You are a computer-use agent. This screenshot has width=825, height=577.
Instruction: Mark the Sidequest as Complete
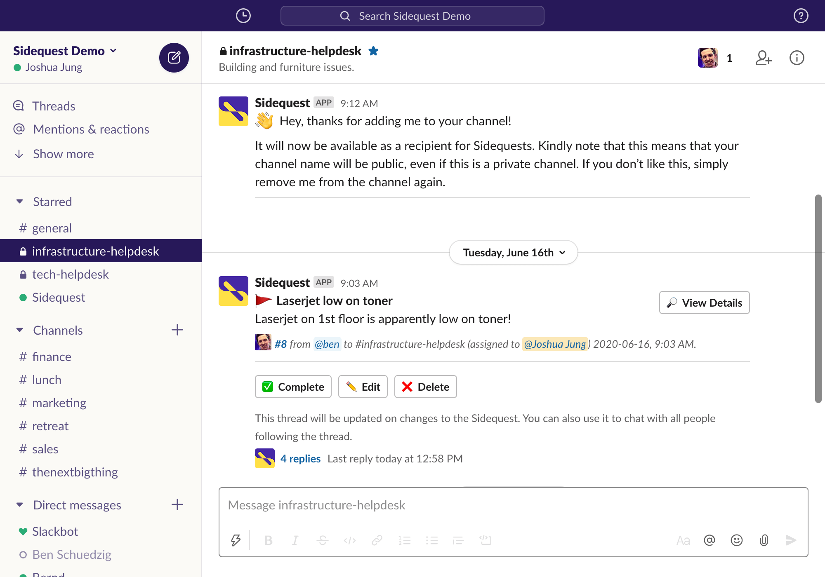(x=293, y=387)
